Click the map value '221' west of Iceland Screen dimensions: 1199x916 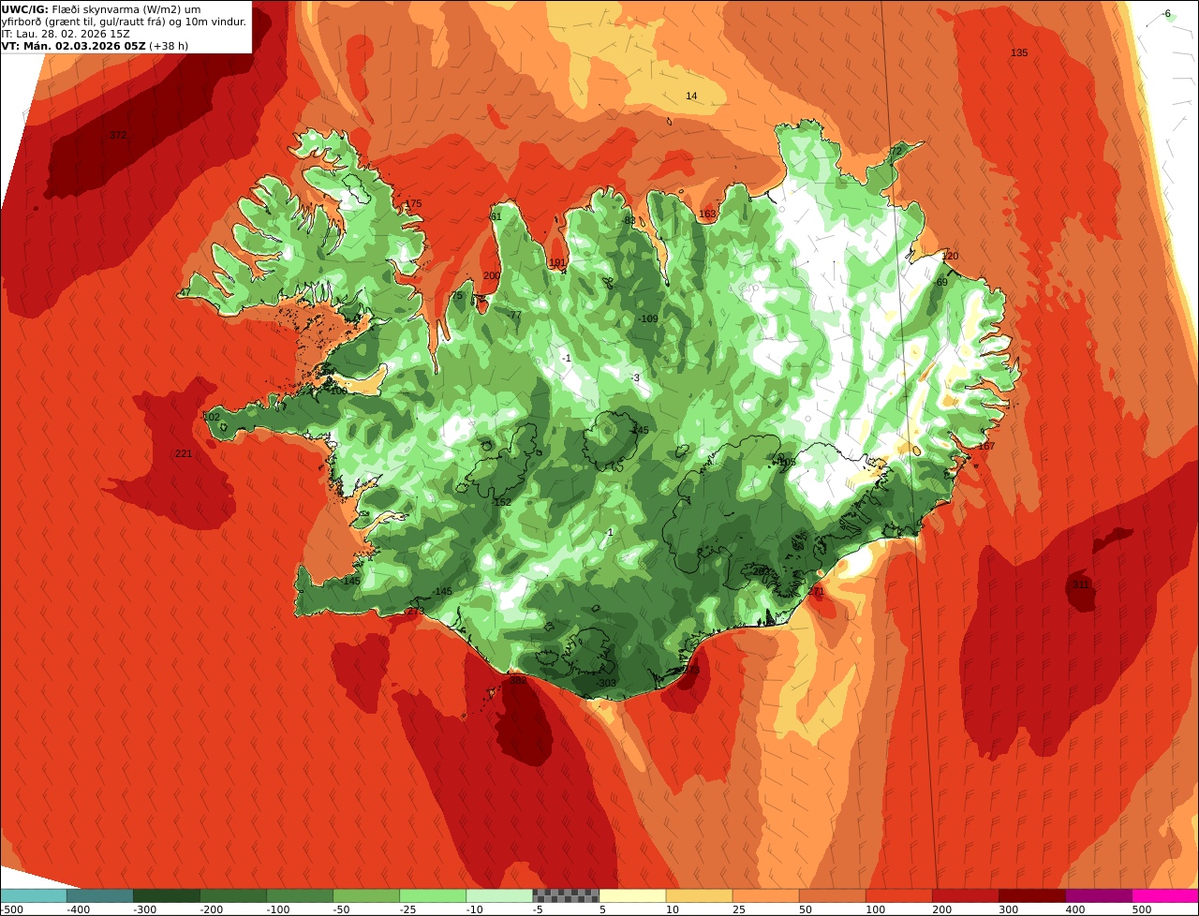(x=184, y=454)
